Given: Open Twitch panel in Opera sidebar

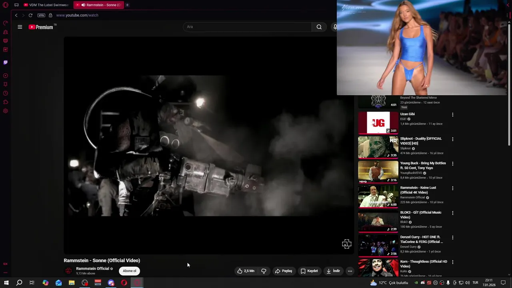Looking at the screenshot, I should pyautogui.click(x=6, y=62).
